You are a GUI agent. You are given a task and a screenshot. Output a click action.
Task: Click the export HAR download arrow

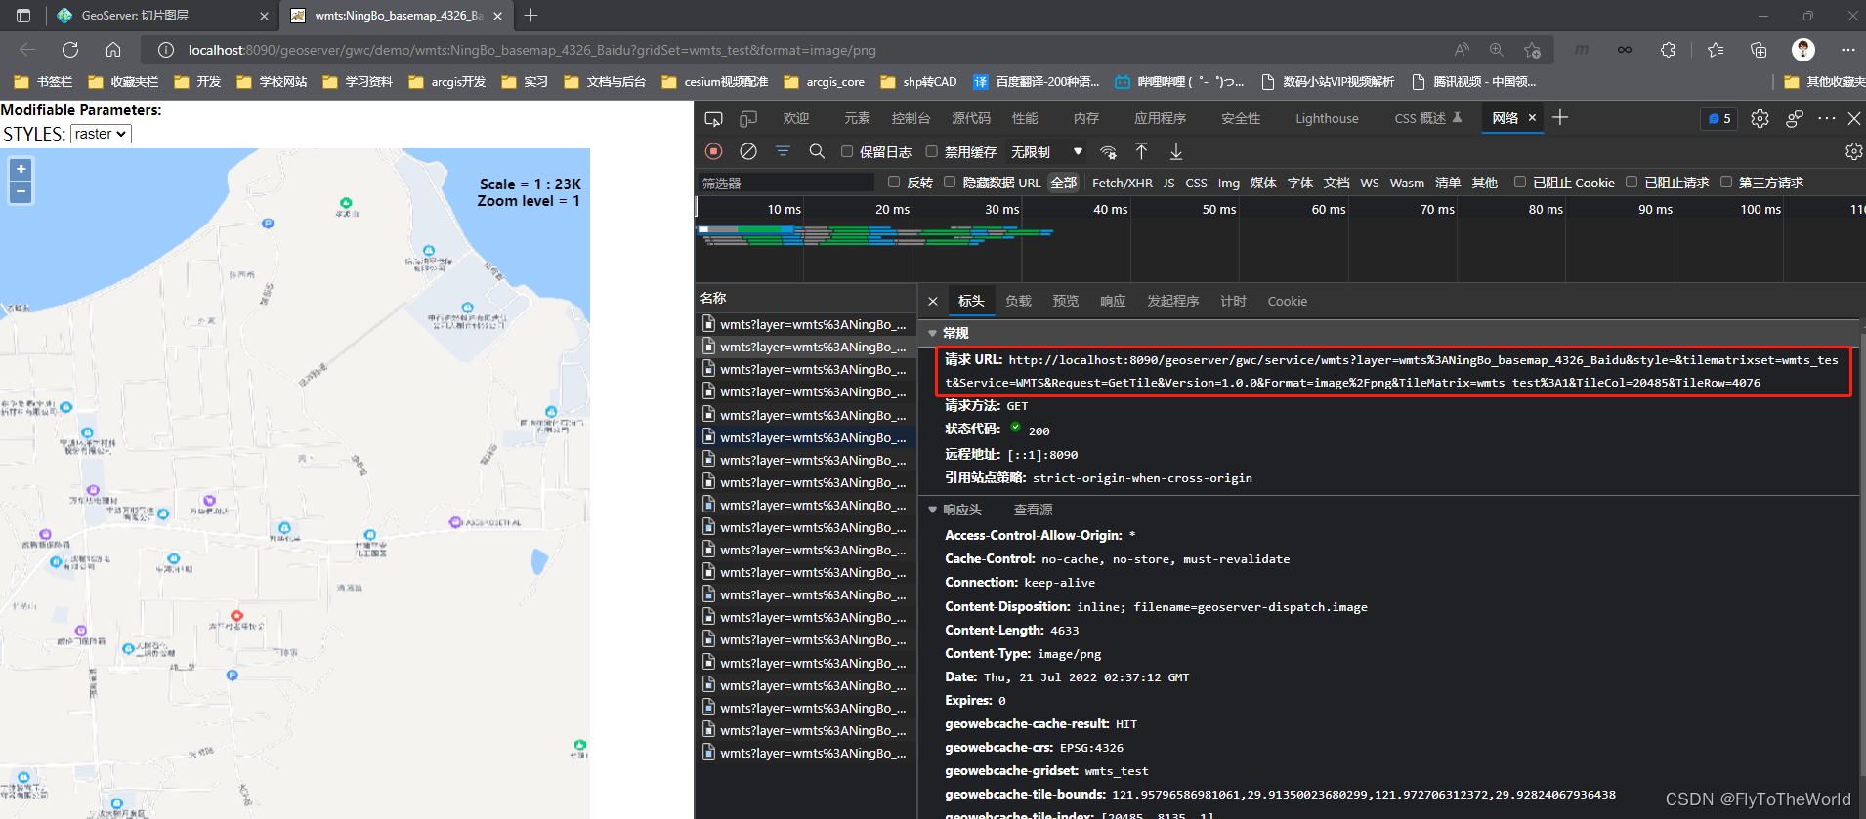(1176, 151)
